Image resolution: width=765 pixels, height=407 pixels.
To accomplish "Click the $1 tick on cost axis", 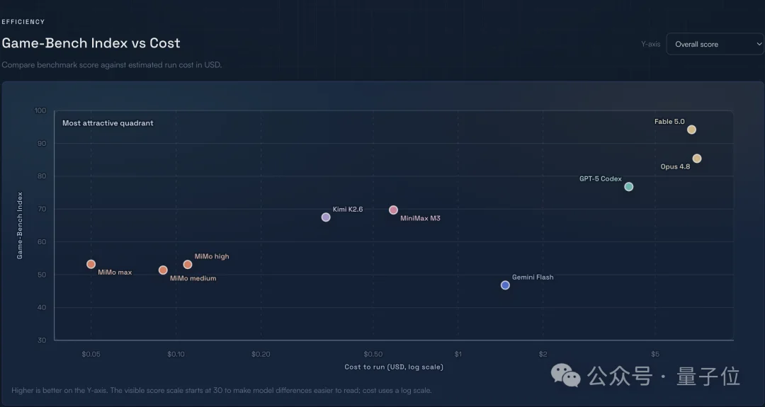I will [458, 354].
